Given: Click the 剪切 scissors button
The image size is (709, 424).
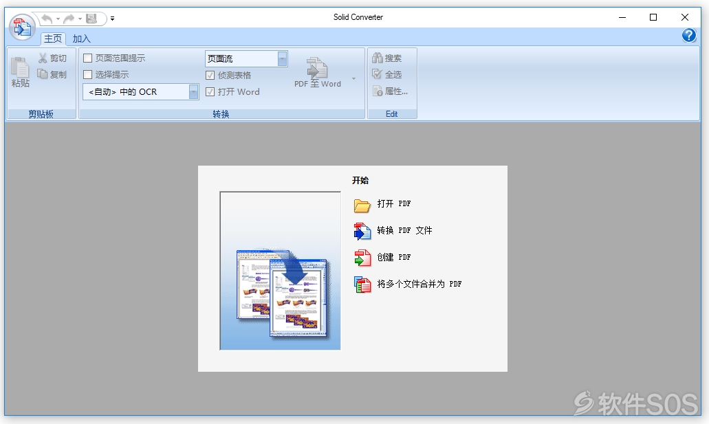Looking at the screenshot, I should click(x=52, y=58).
